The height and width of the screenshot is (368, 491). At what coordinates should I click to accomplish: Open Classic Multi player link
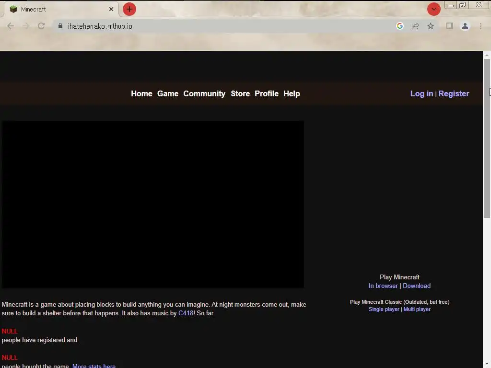pyautogui.click(x=417, y=309)
